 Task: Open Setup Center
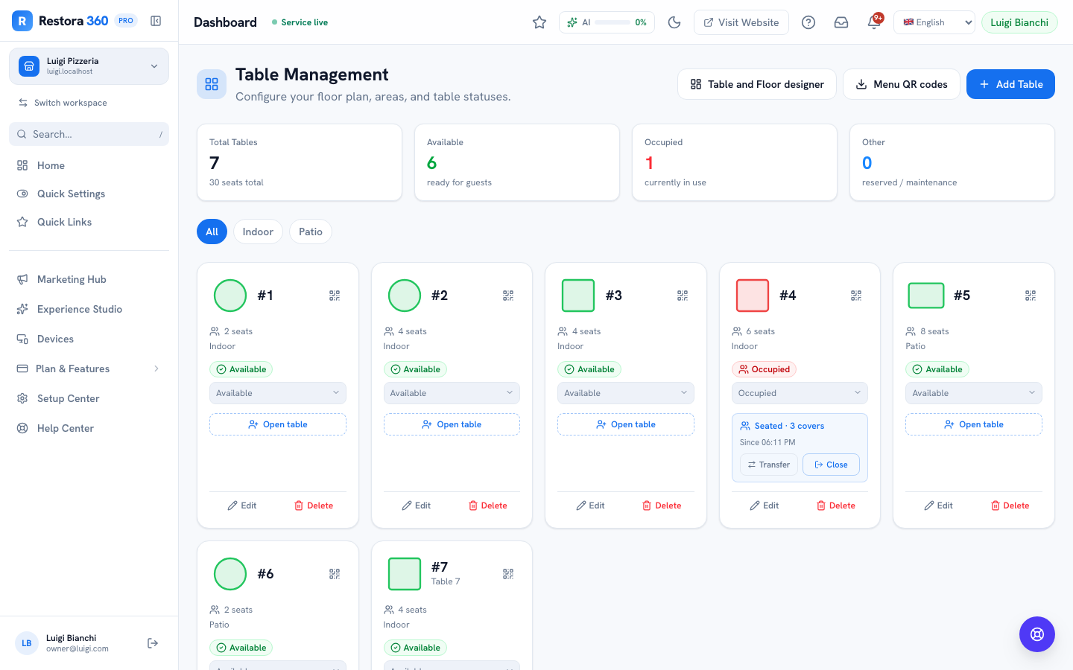tap(89, 398)
